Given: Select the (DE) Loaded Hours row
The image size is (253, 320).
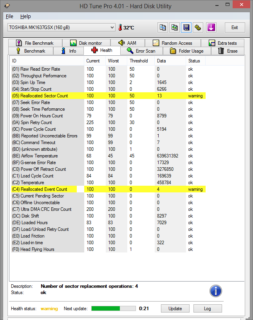Looking at the screenshot, I should pyautogui.click(x=108, y=223).
